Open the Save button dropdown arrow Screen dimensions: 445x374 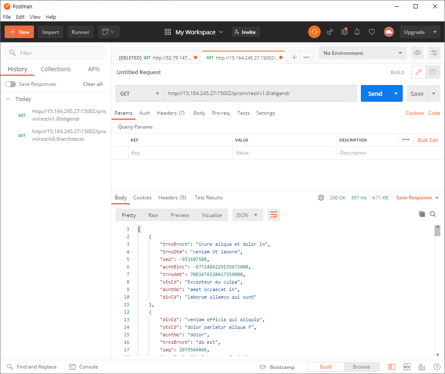(434, 93)
